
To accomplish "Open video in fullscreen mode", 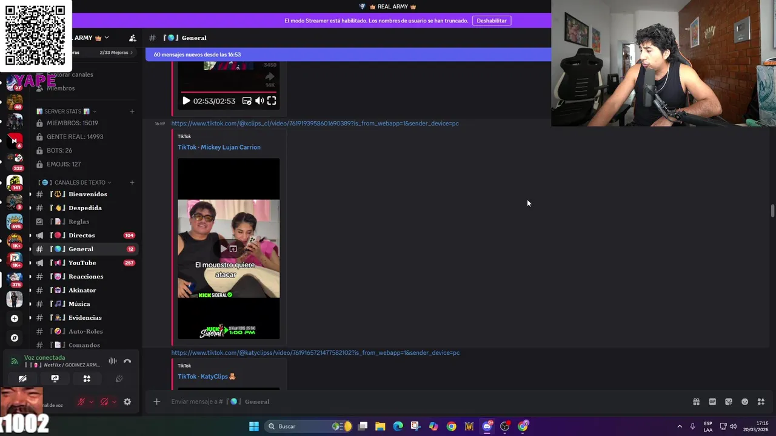I will click(x=272, y=101).
